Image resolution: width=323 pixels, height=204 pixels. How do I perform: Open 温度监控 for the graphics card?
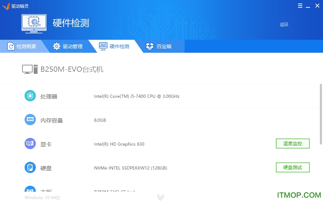coord(292,144)
